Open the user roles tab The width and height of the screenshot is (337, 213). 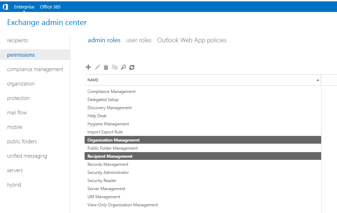pyautogui.click(x=139, y=40)
